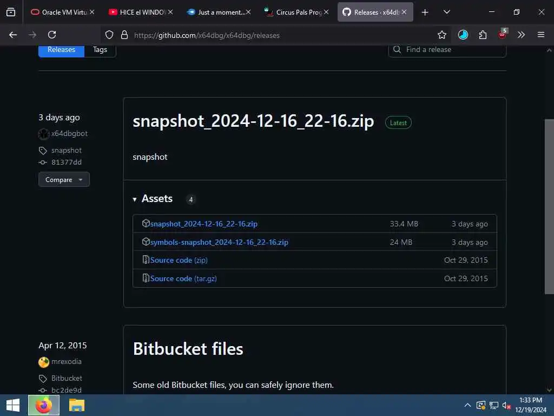Open the Bitbucket tag link
554x416 pixels.
click(67, 378)
